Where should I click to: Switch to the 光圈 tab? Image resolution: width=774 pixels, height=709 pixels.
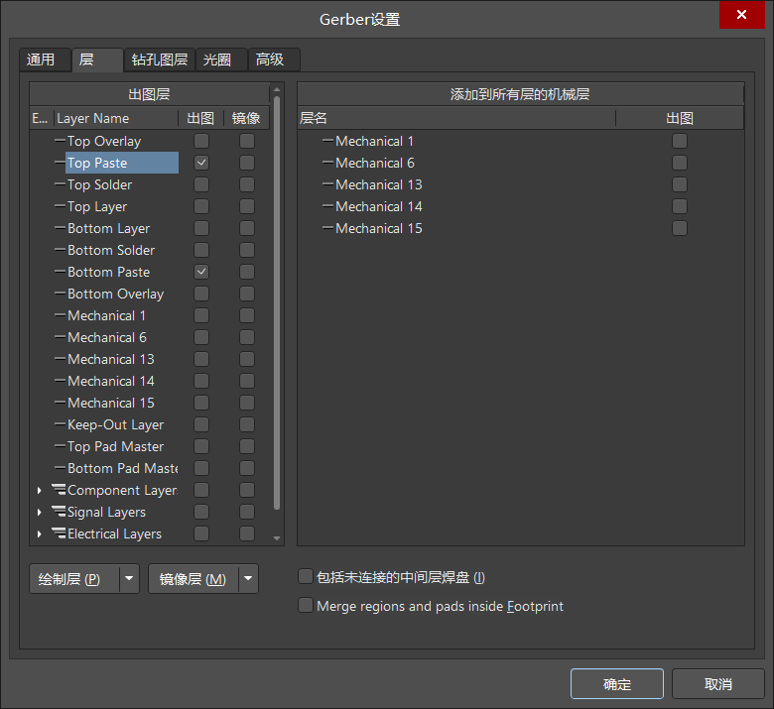[217, 59]
